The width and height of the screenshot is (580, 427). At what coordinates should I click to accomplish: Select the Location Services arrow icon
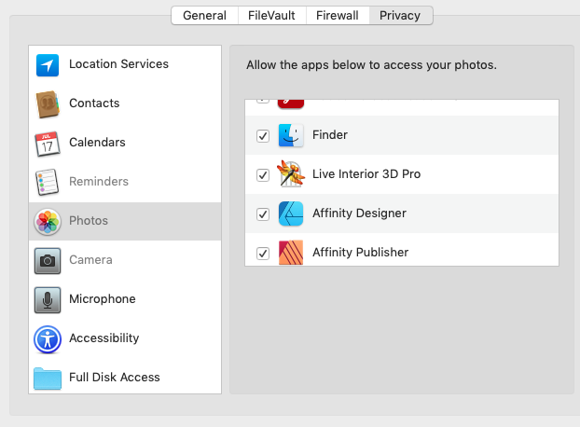click(48, 65)
